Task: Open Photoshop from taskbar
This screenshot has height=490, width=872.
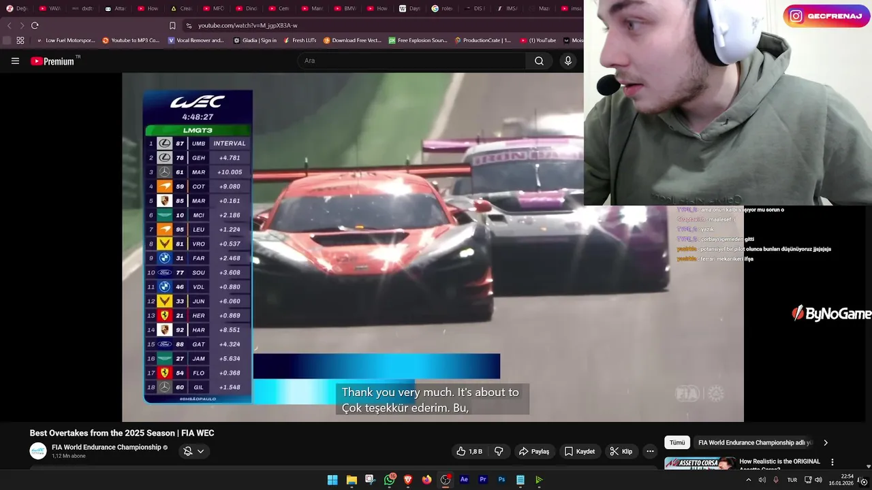Action: pyautogui.click(x=501, y=480)
